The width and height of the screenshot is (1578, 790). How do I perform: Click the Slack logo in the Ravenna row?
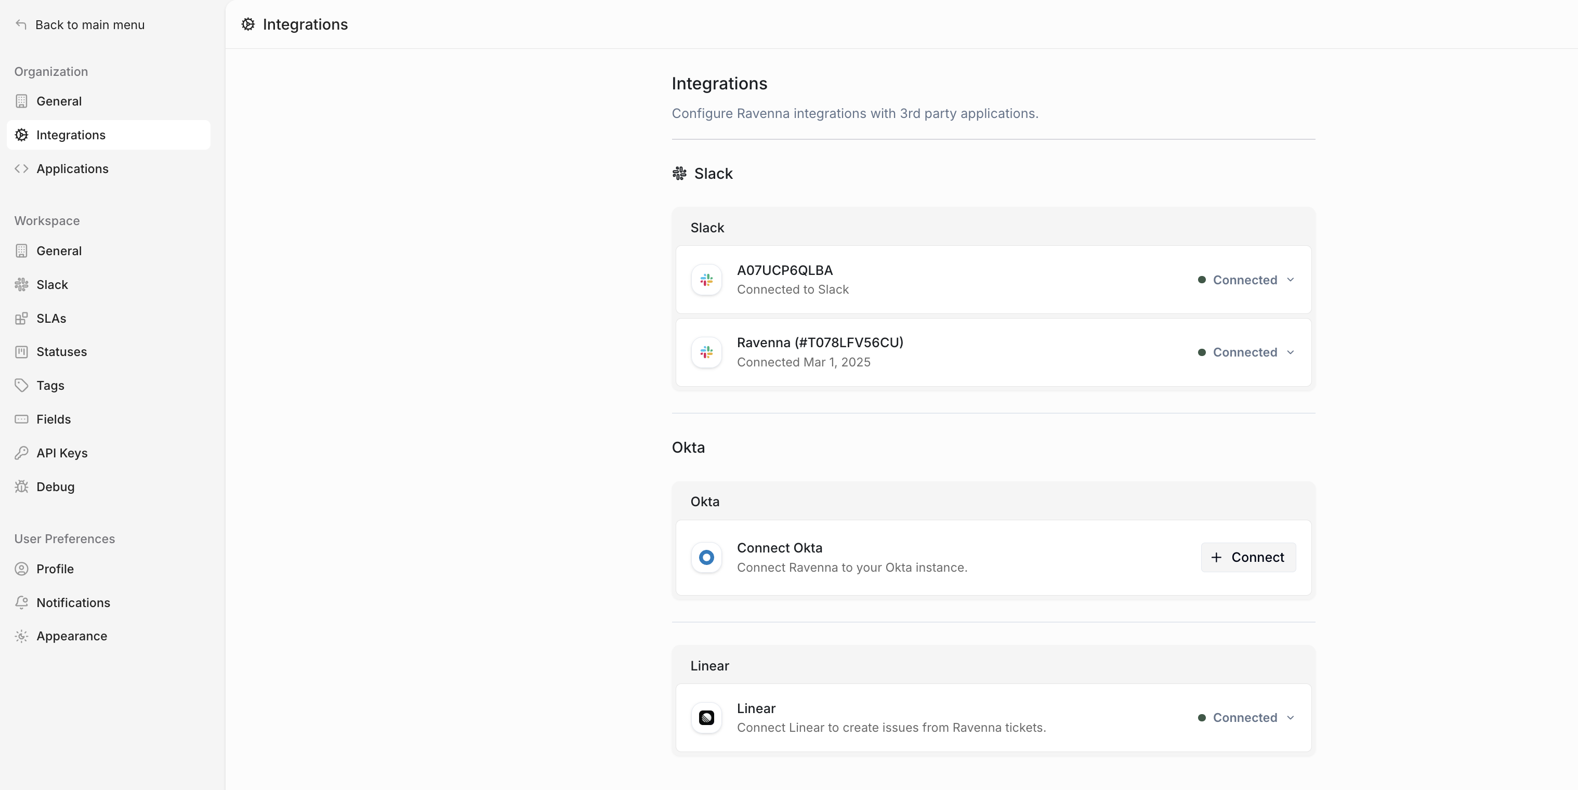706,352
